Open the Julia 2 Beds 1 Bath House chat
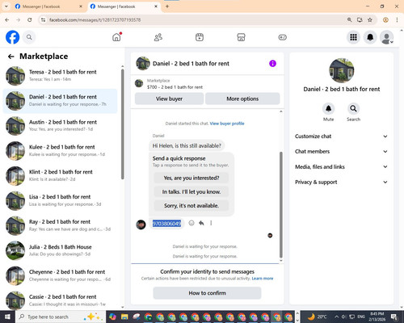 tap(61, 250)
